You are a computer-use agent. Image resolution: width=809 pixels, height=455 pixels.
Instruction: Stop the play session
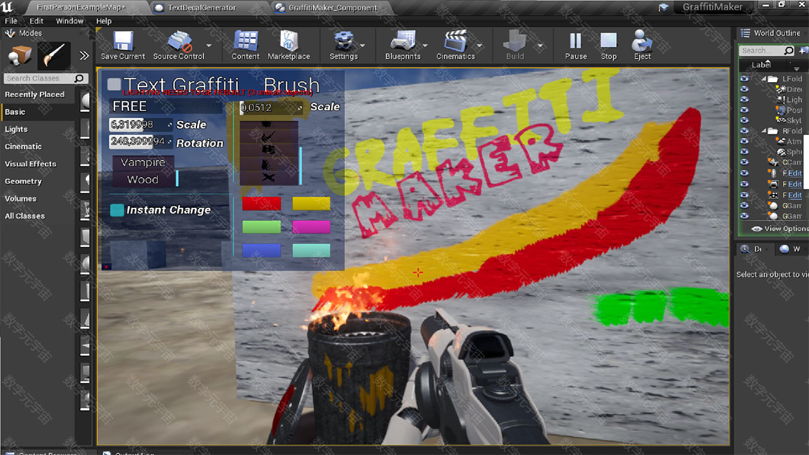[x=609, y=41]
